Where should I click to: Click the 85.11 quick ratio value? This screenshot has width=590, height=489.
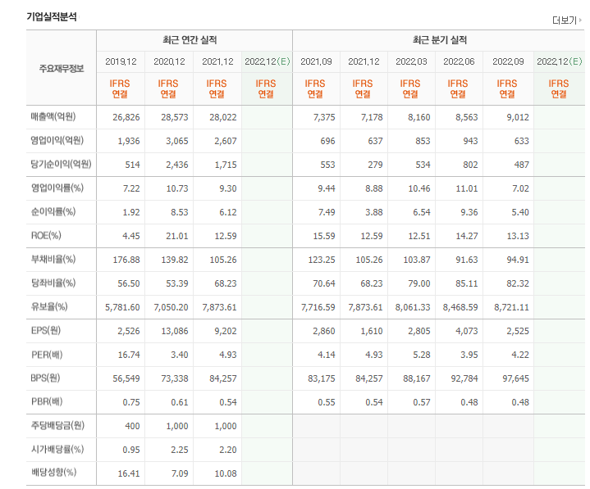tap(467, 283)
